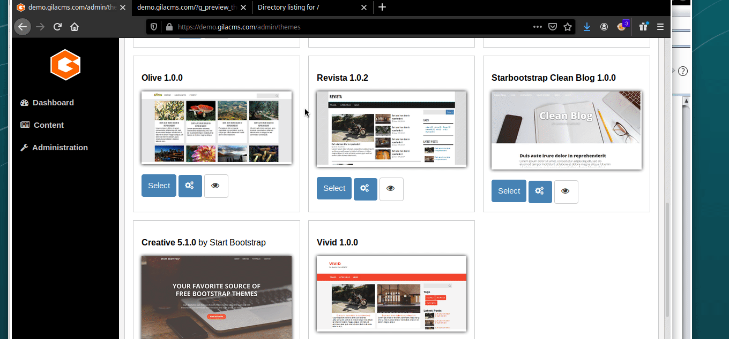Toggle the eye preview for Revista theme
This screenshot has width=729, height=339.
pos(391,189)
